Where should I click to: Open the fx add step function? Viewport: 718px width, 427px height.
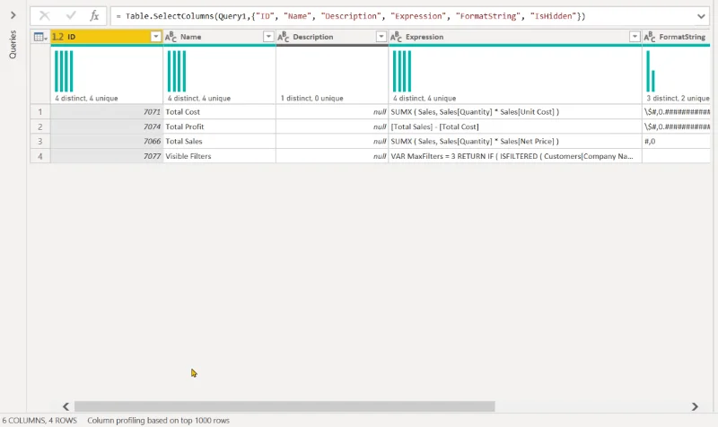(x=94, y=16)
